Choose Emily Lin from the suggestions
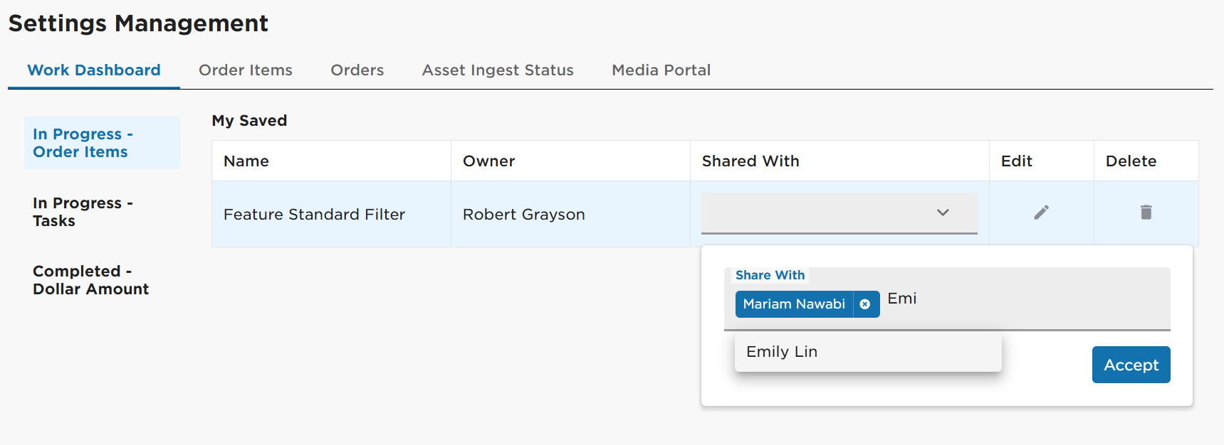This screenshot has width=1224, height=445. point(868,352)
